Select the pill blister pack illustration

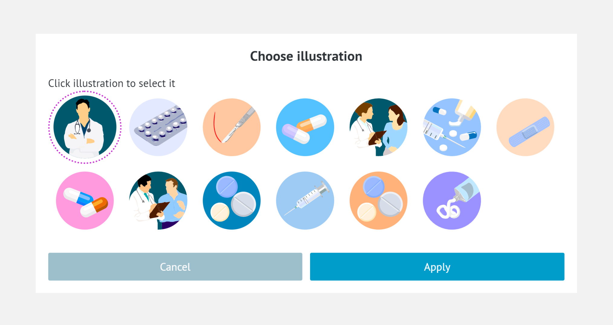click(158, 127)
